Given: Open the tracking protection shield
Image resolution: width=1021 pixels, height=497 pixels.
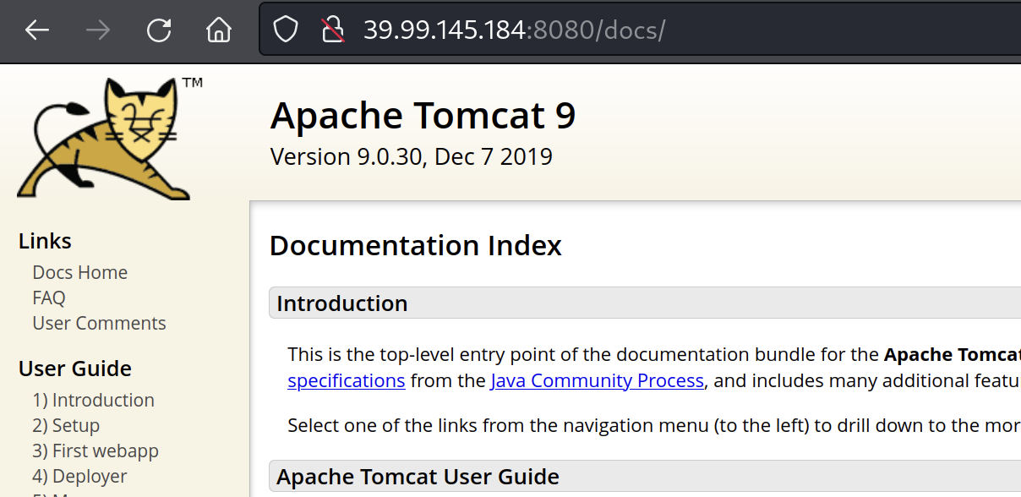Looking at the screenshot, I should click(286, 30).
